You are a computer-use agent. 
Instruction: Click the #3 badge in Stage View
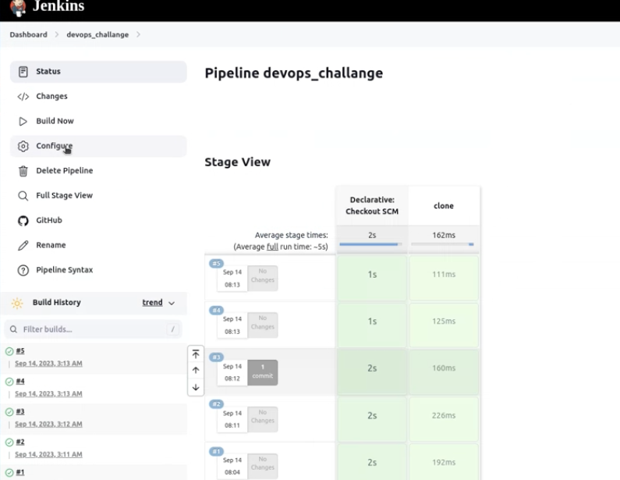[x=216, y=357]
